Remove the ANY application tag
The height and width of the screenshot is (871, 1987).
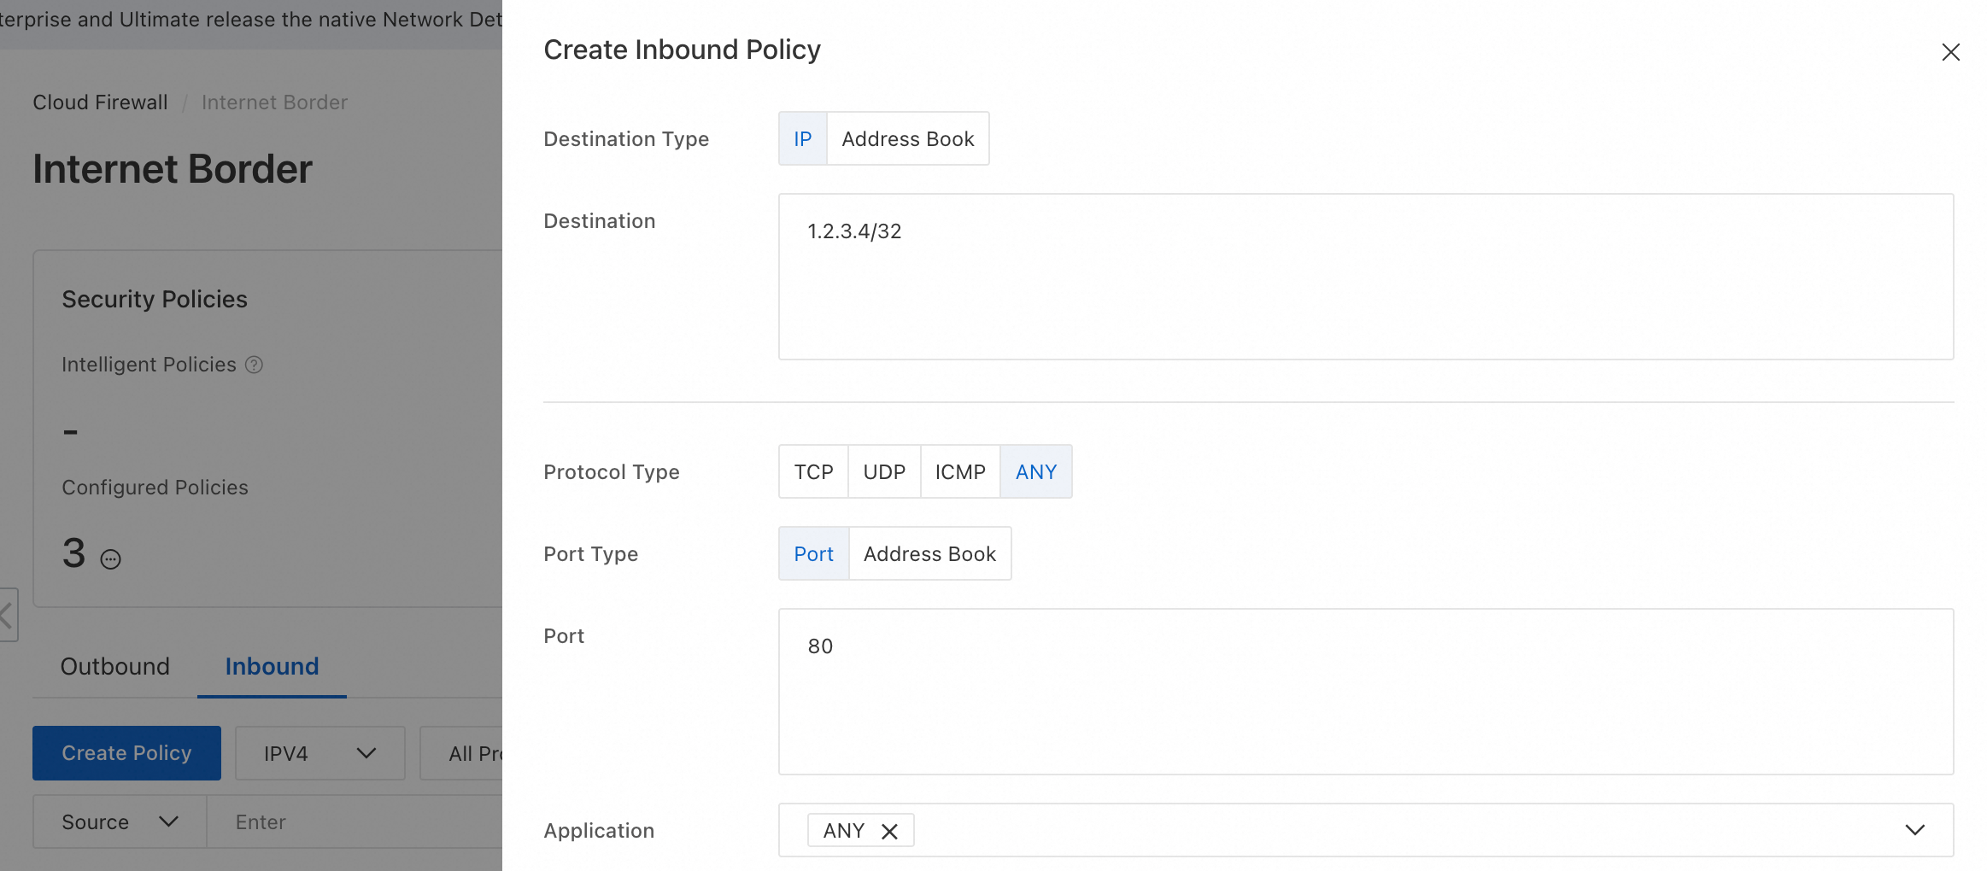coord(889,831)
